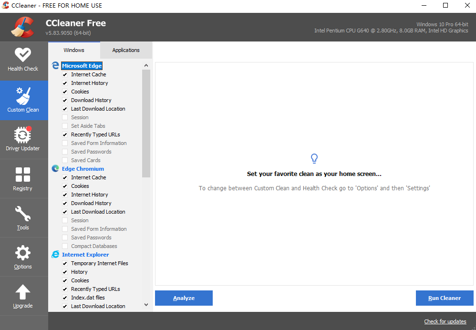Click the up scroll chevron
The width and height of the screenshot is (476, 330).
(146, 65)
